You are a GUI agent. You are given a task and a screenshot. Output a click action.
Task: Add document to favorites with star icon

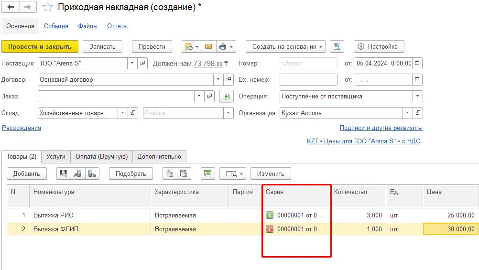coord(47,7)
